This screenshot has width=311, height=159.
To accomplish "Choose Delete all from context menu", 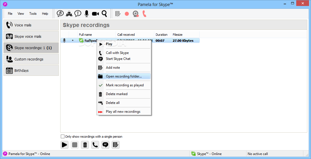I will [x=124, y=103].
